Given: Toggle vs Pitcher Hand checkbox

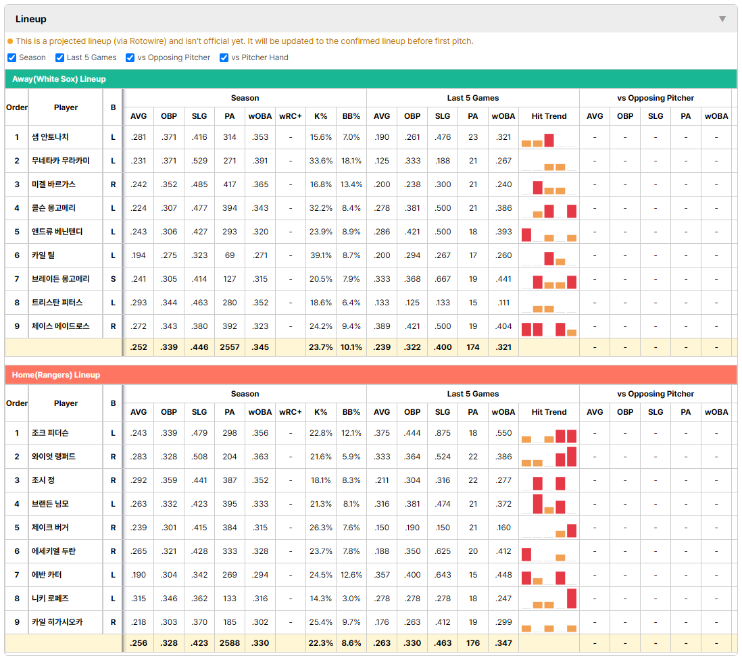Looking at the screenshot, I should coord(224,57).
